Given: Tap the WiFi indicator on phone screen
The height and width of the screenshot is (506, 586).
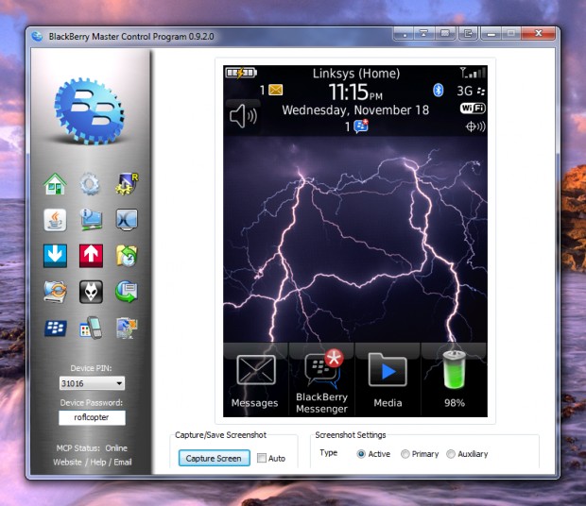Looking at the screenshot, I should tap(473, 109).
